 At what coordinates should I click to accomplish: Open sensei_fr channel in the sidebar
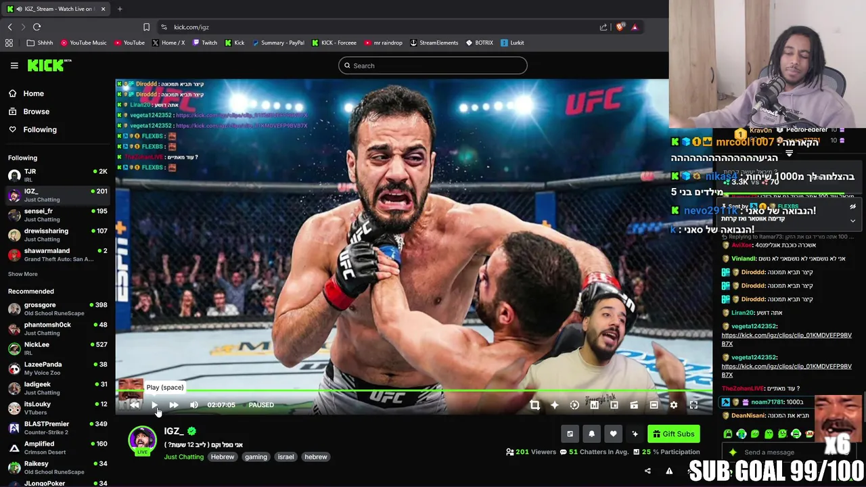57,214
